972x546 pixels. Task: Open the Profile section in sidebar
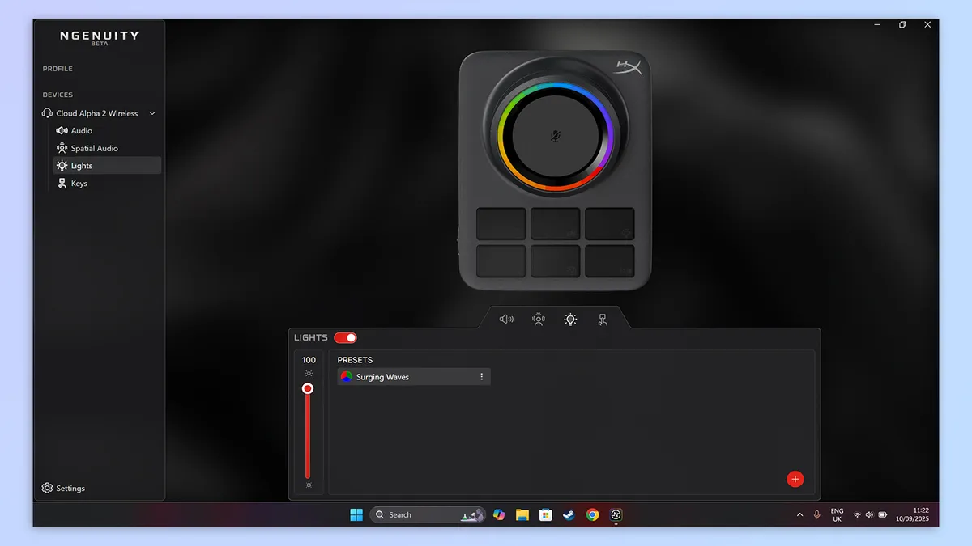[58, 69]
